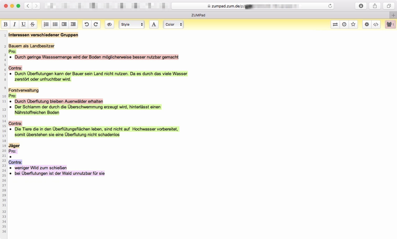
Task: Open the Style dropdown
Action: coord(132,24)
